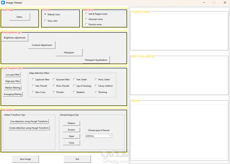Viewport: 230px width, 164px height.
Task: Apply Median filtering
Action: [13, 88]
